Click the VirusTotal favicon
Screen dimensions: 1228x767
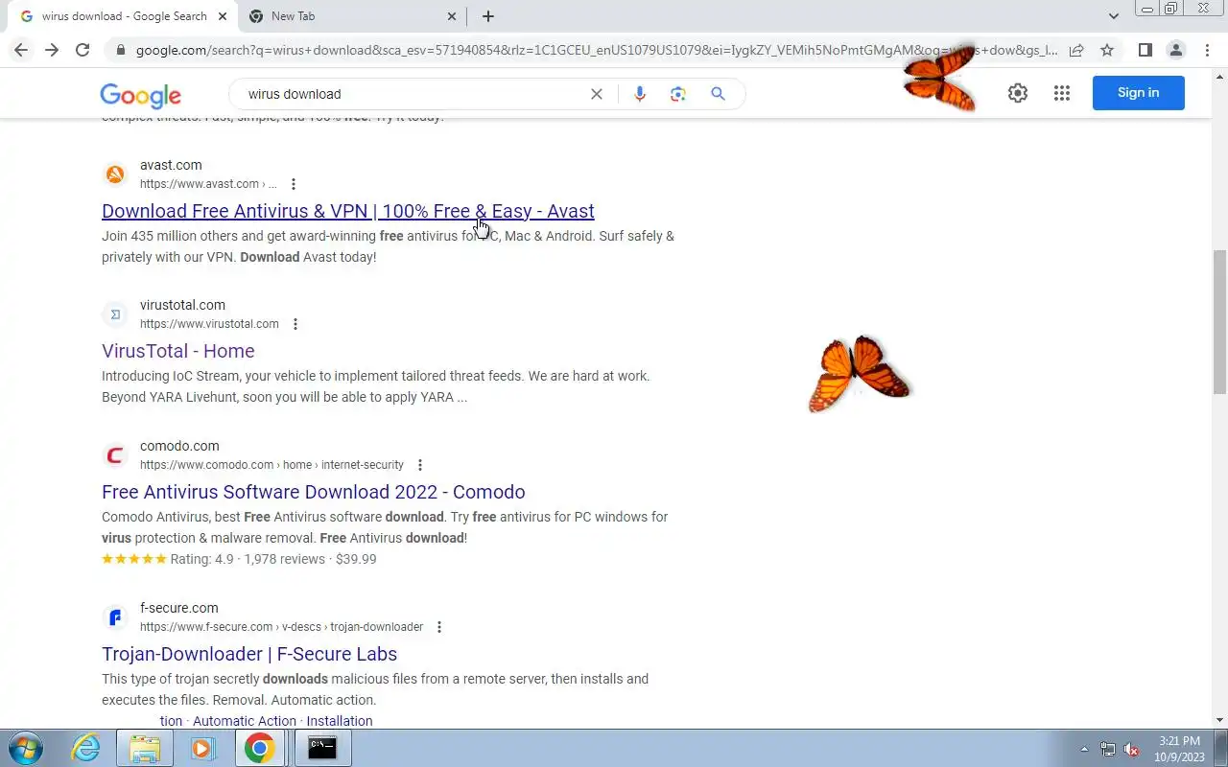[x=115, y=314]
